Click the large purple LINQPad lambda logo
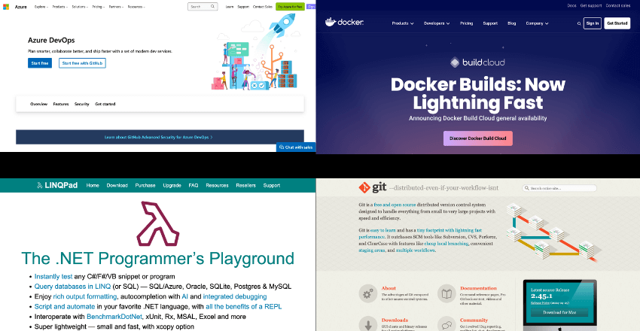Screen dimensions: 640x331 coord(158,224)
